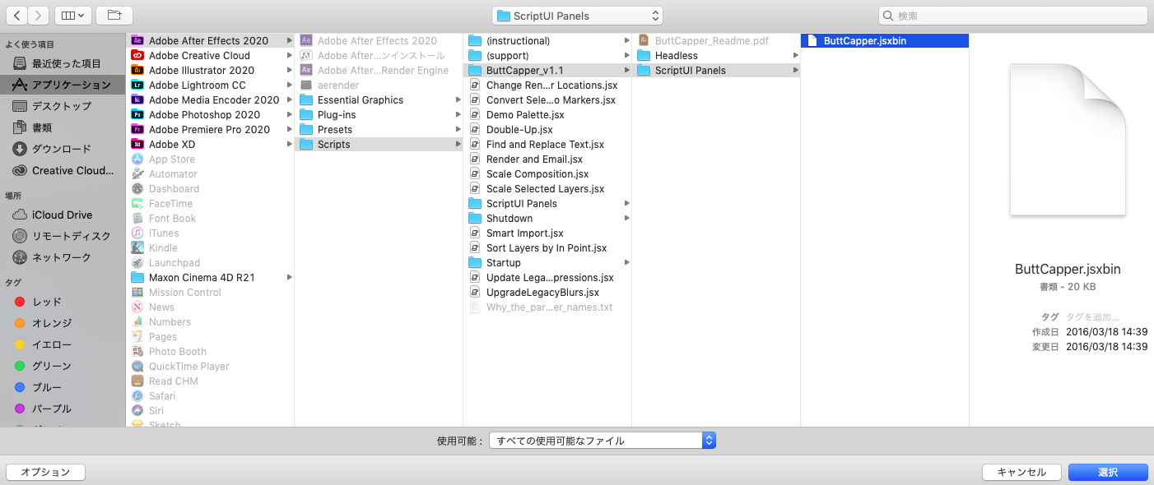This screenshot has width=1154, height=485.
Task: Expand the Presets folder arrow
Action: (458, 129)
